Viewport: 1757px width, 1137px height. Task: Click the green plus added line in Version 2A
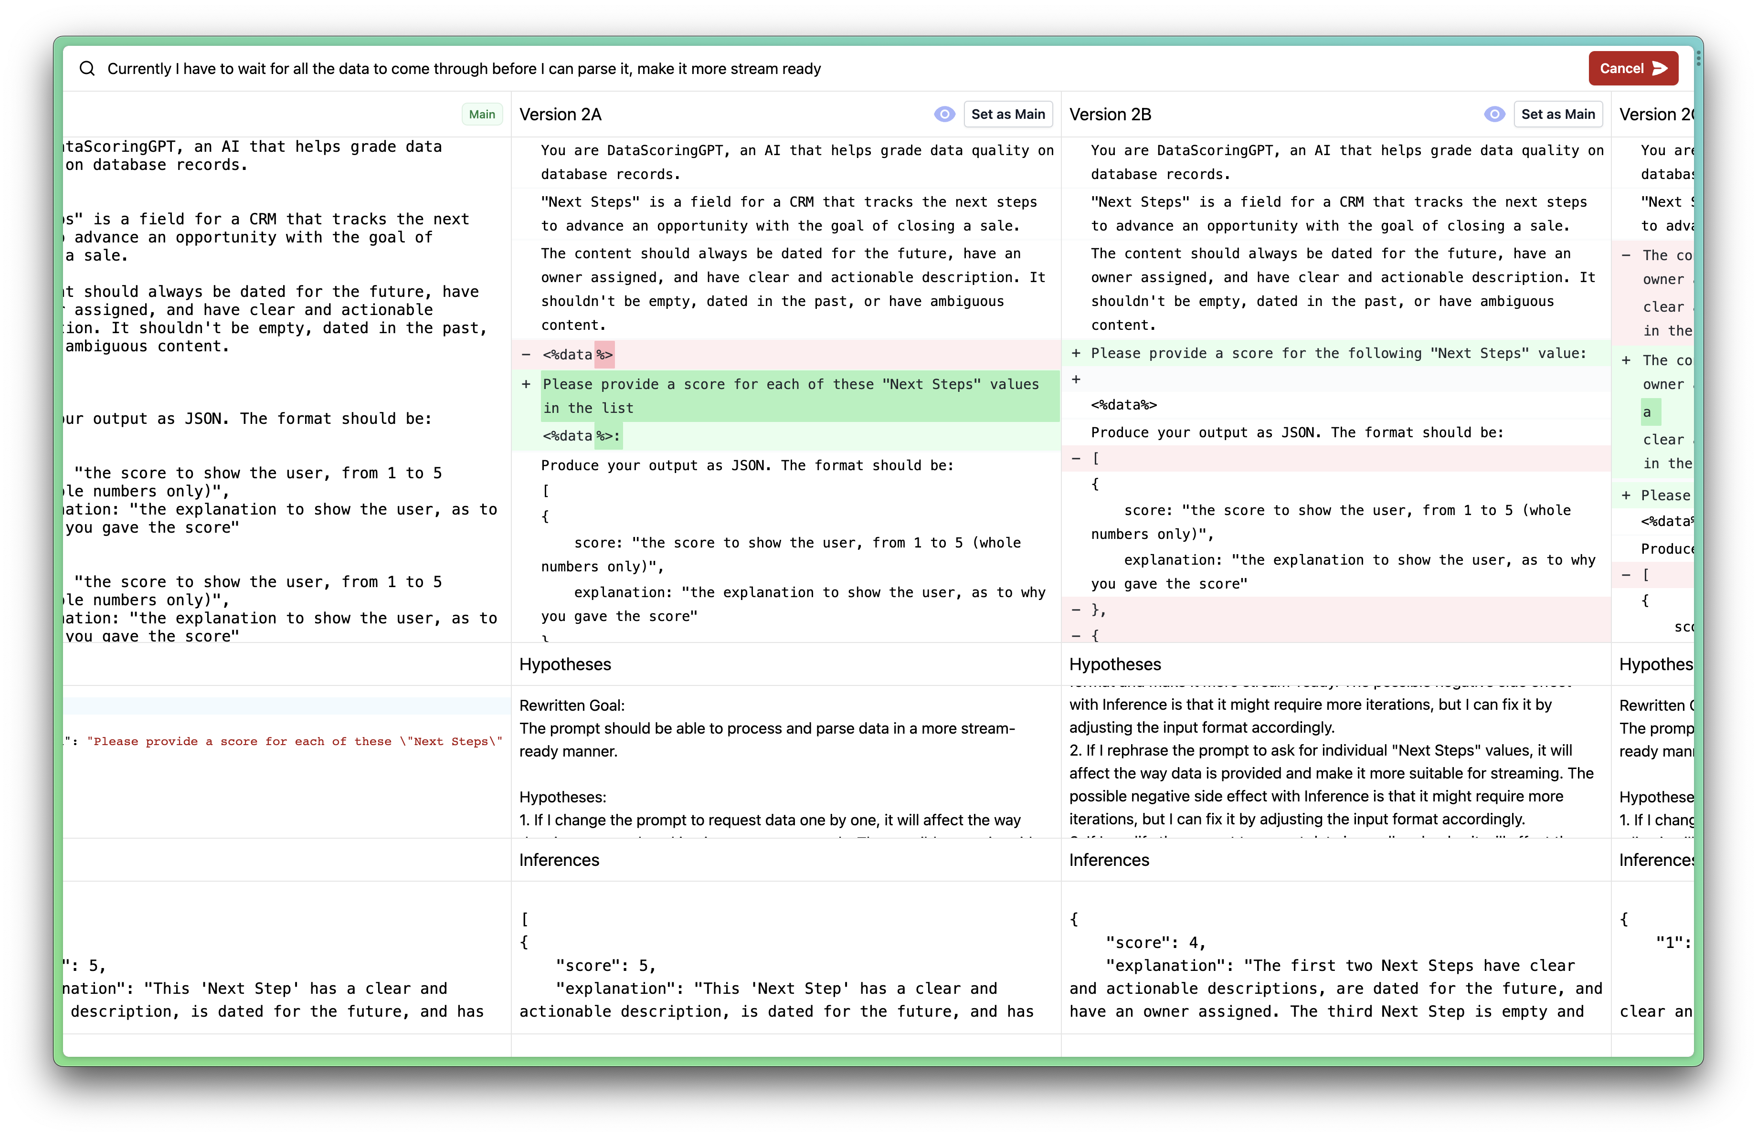792,396
